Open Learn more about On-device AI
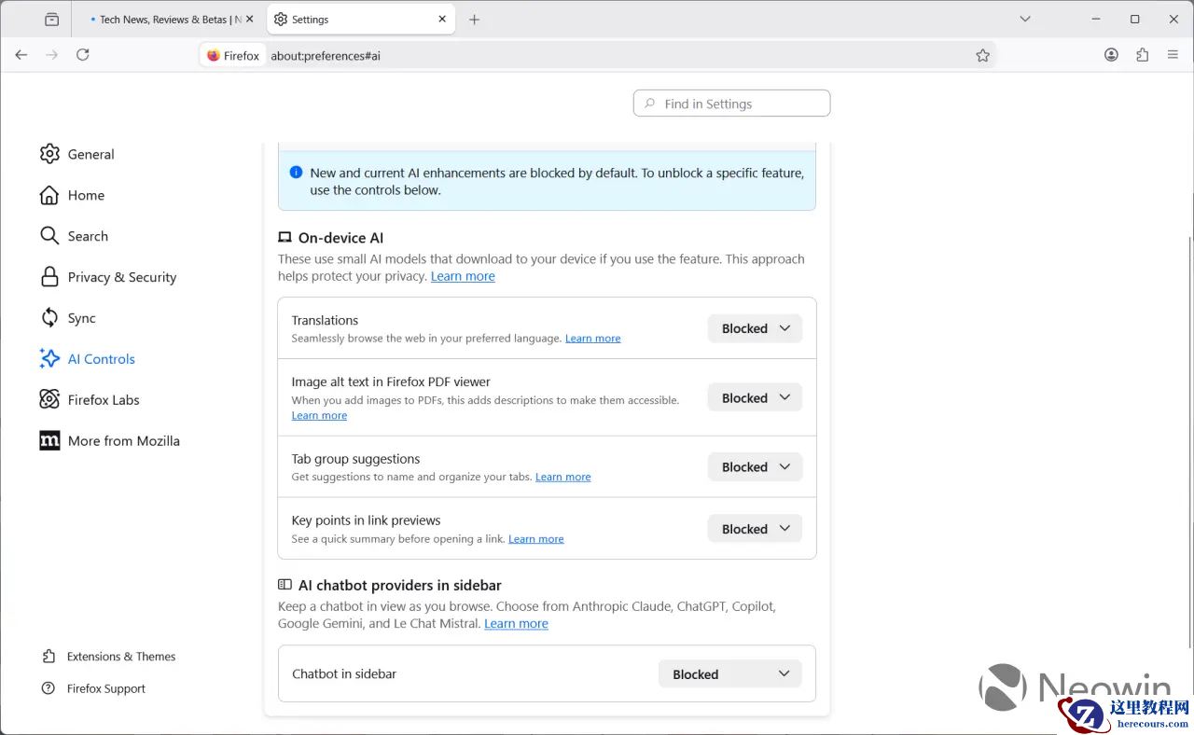 tap(463, 276)
